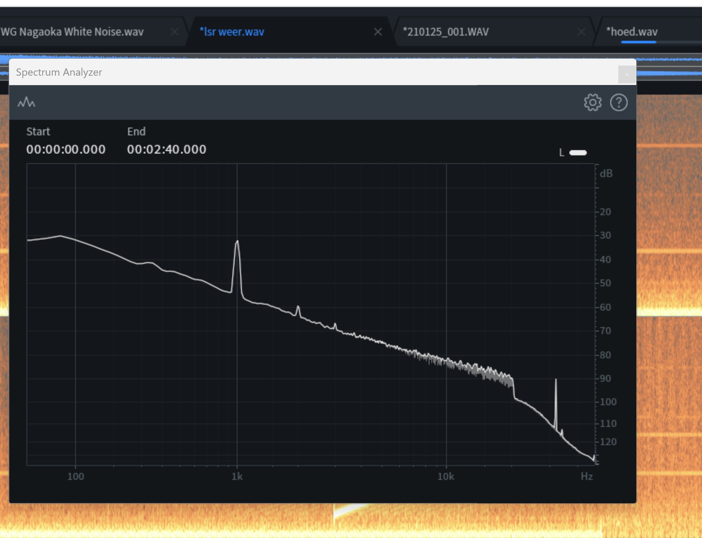The width and height of the screenshot is (702, 538).
Task: Switch to the hoed.wav tab
Action: (632, 32)
